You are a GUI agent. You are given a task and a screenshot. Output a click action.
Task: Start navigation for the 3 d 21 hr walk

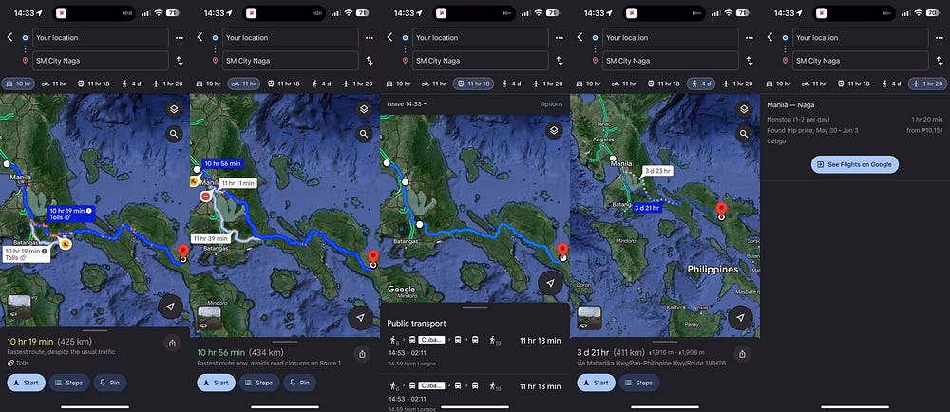597,383
